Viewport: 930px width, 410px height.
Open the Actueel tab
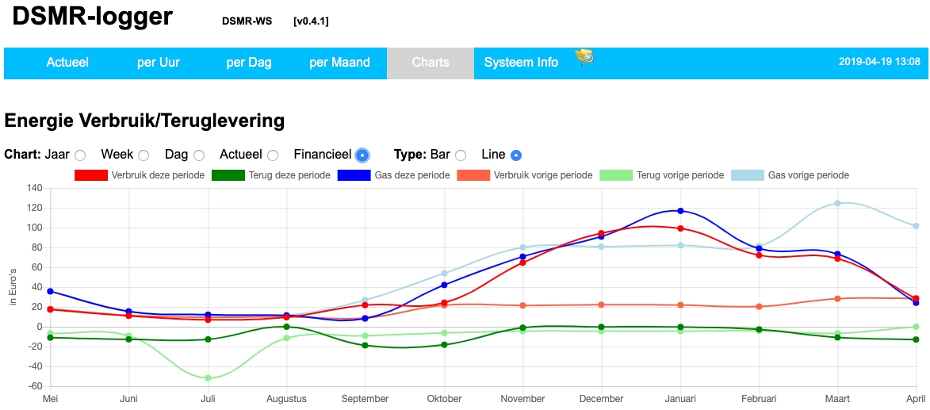(x=67, y=63)
